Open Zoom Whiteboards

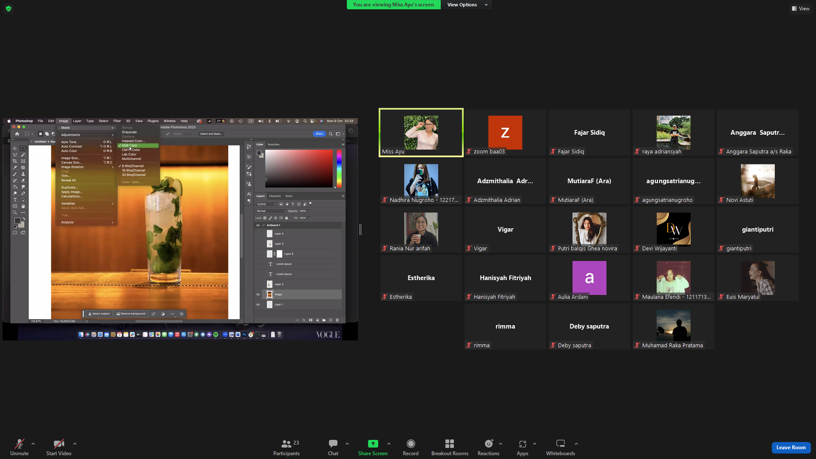tap(561, 447)
